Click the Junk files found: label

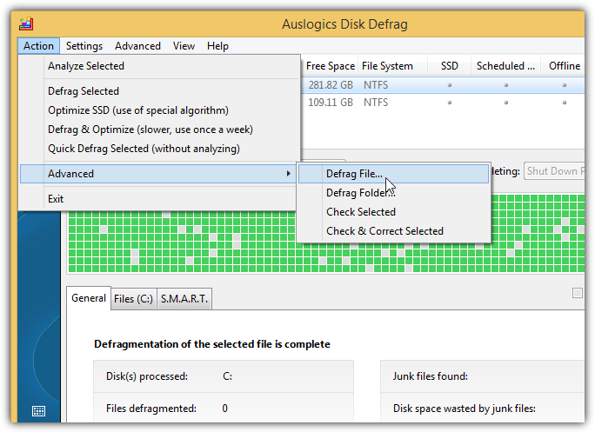click(x=431, y=376)
